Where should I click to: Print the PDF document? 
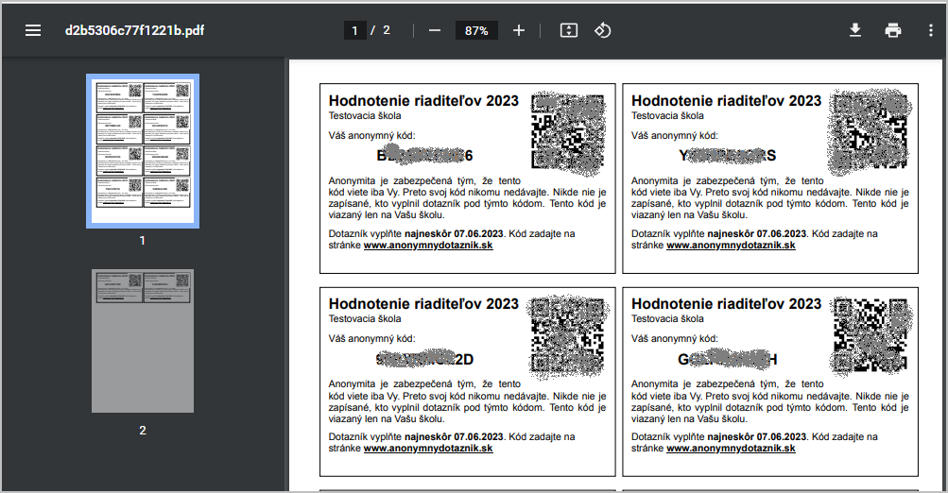(x=893, y=30)
